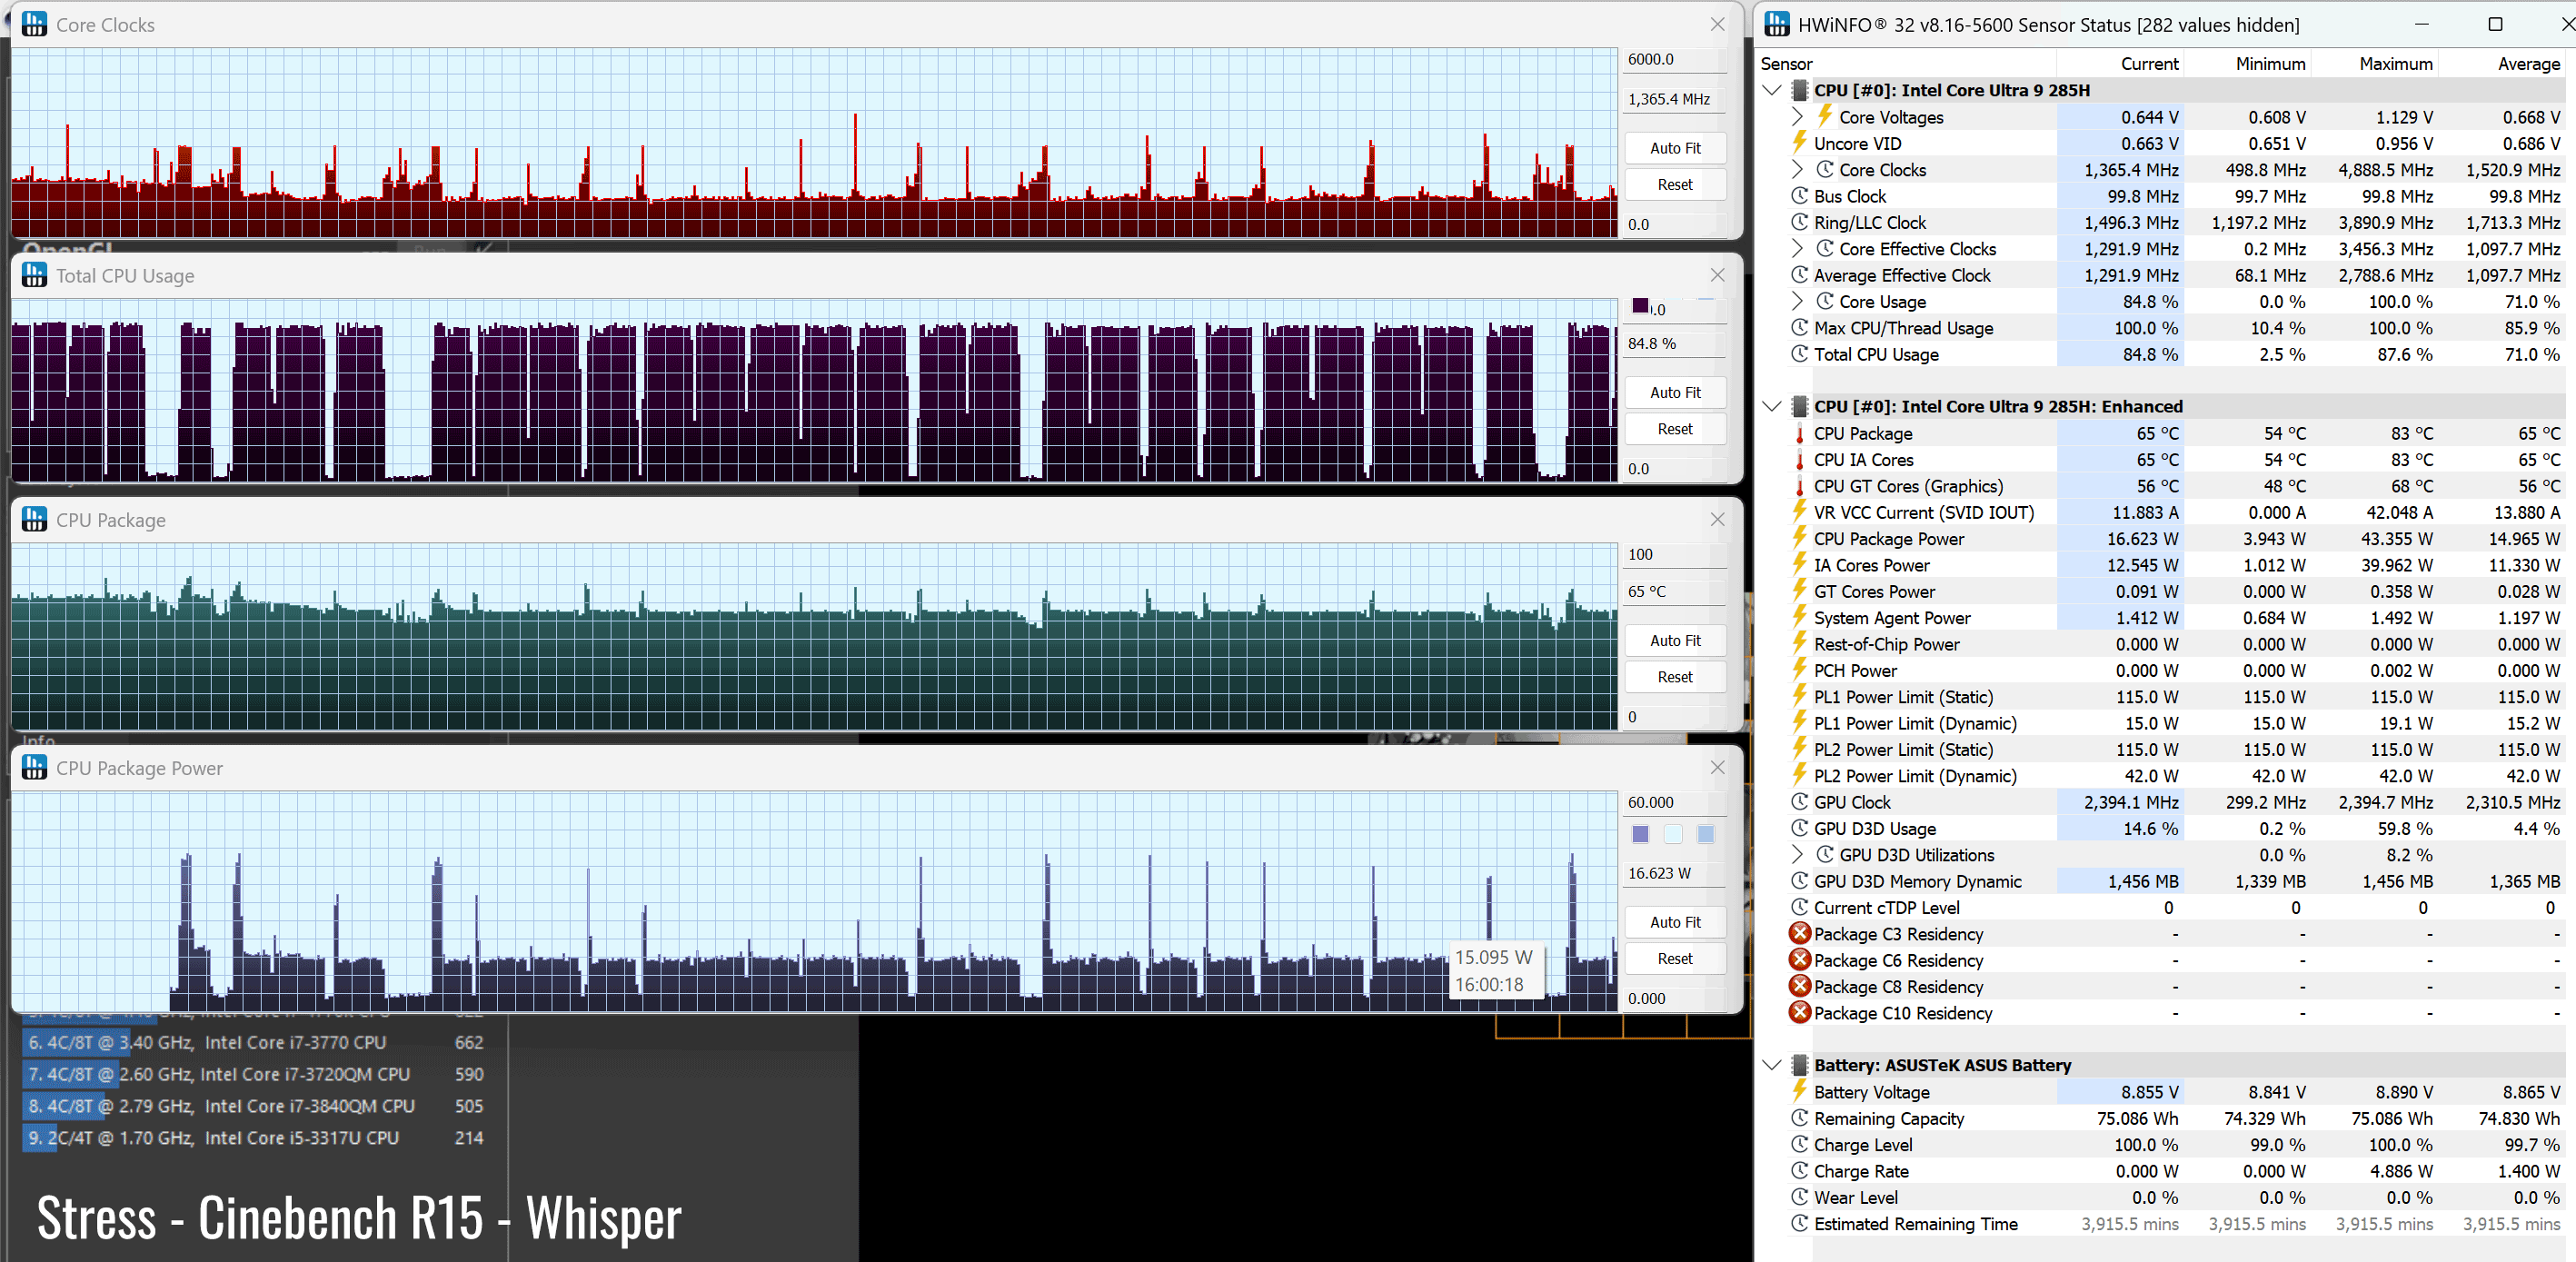Click the HWiNFO icon in Core Clocks title bar
This screenshot has width=2576, height=1262.
34,24
